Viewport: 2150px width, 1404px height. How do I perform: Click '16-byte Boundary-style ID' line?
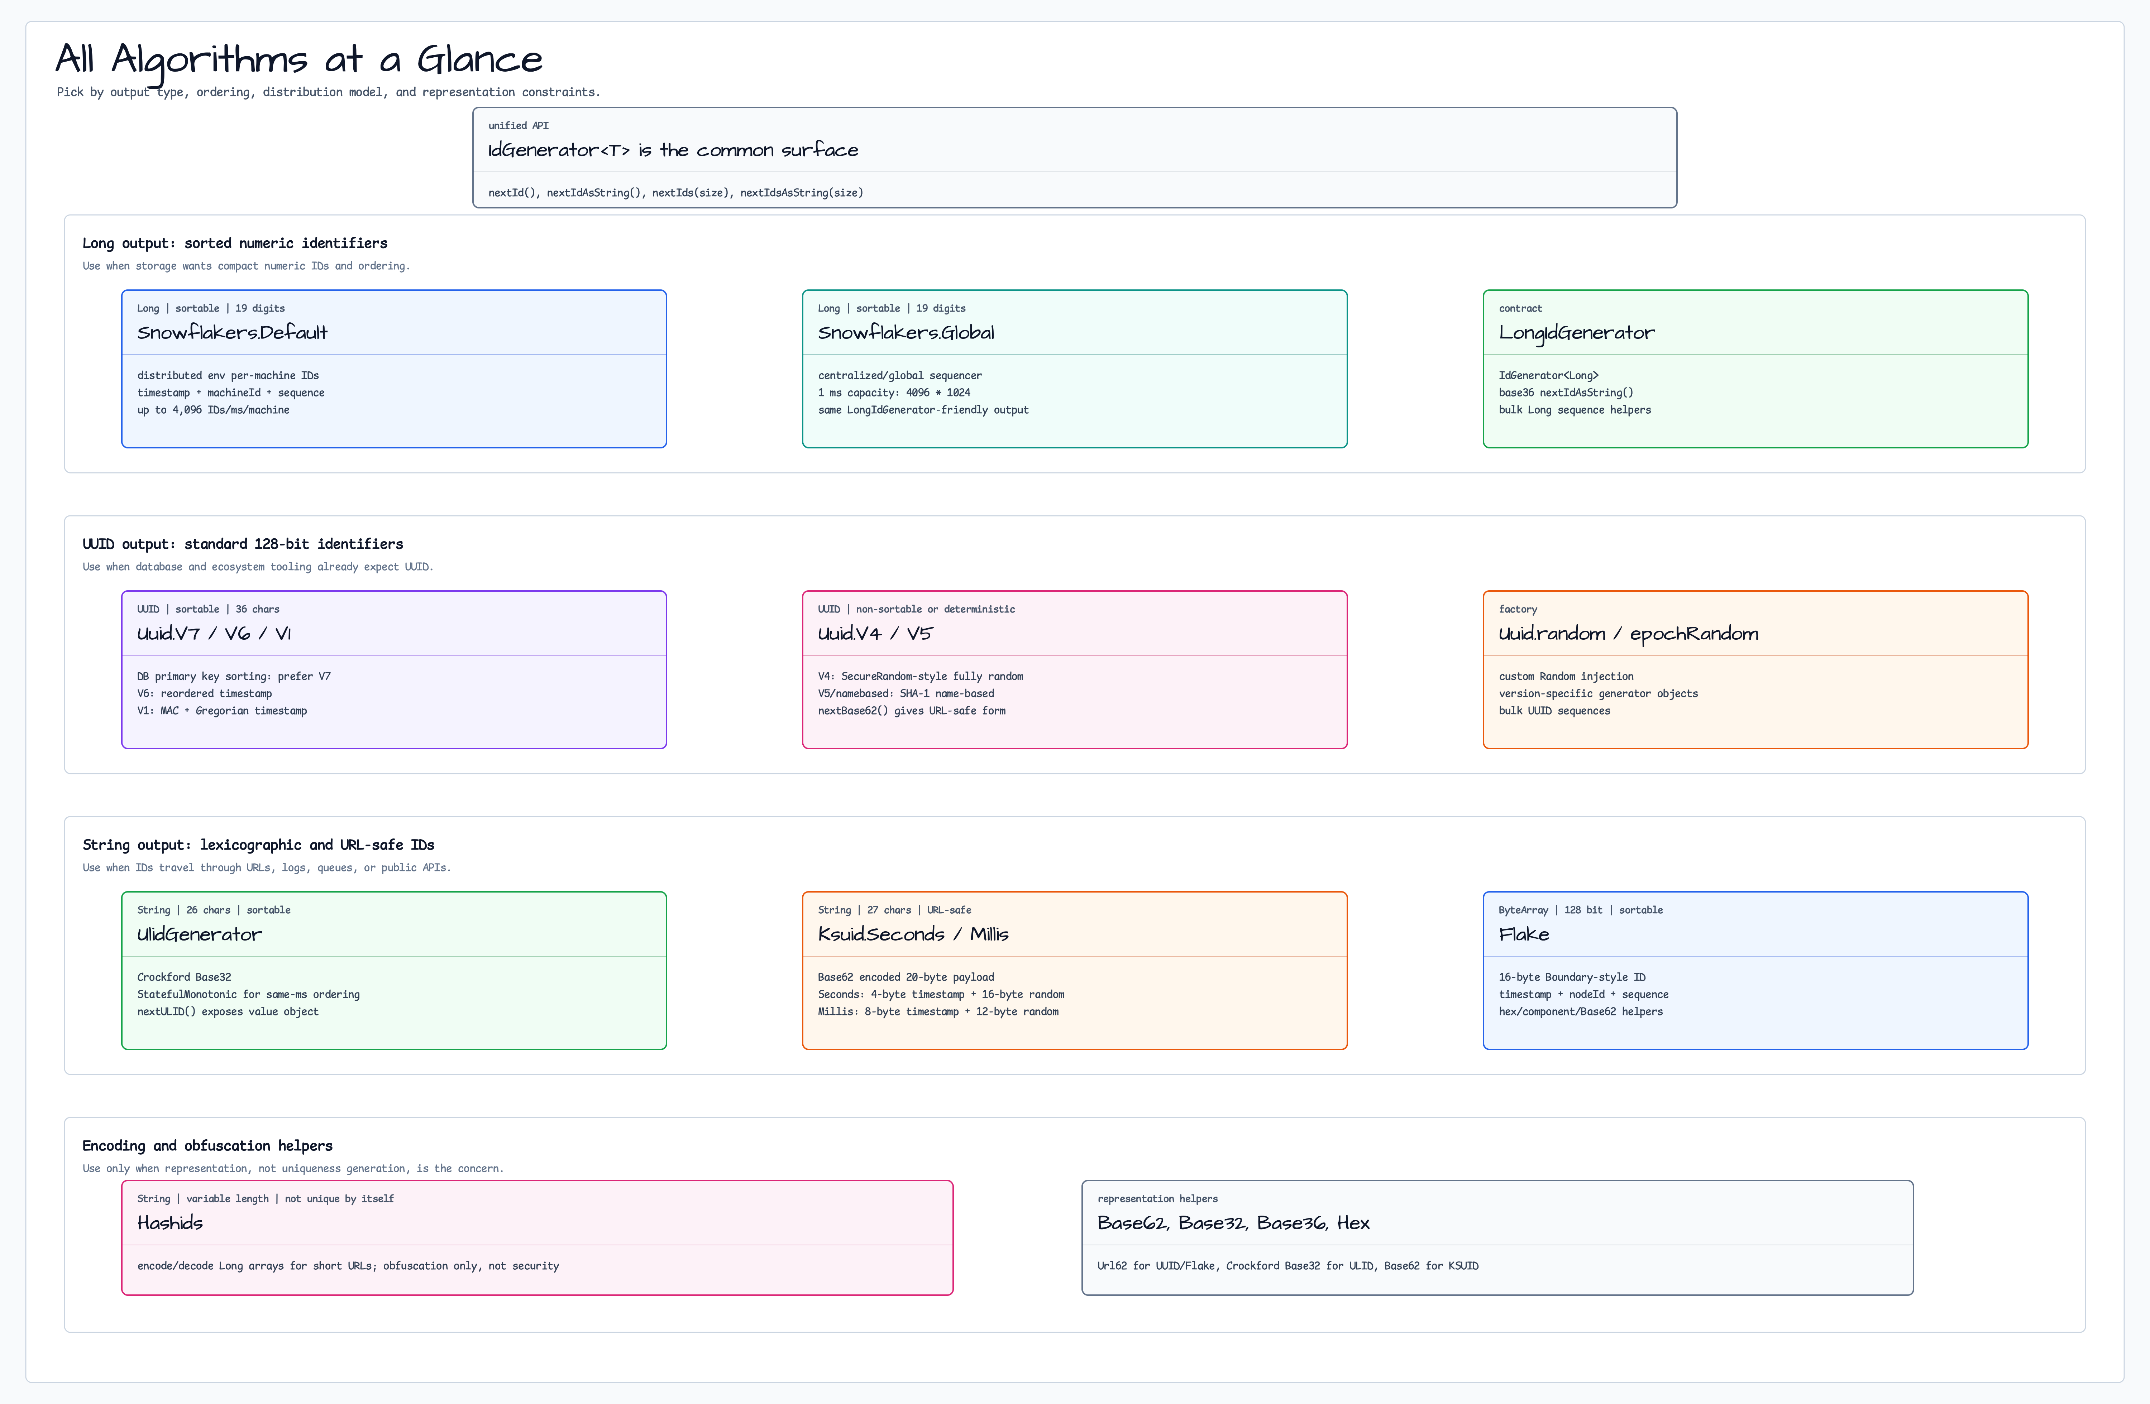click(x=1573, y=977)
